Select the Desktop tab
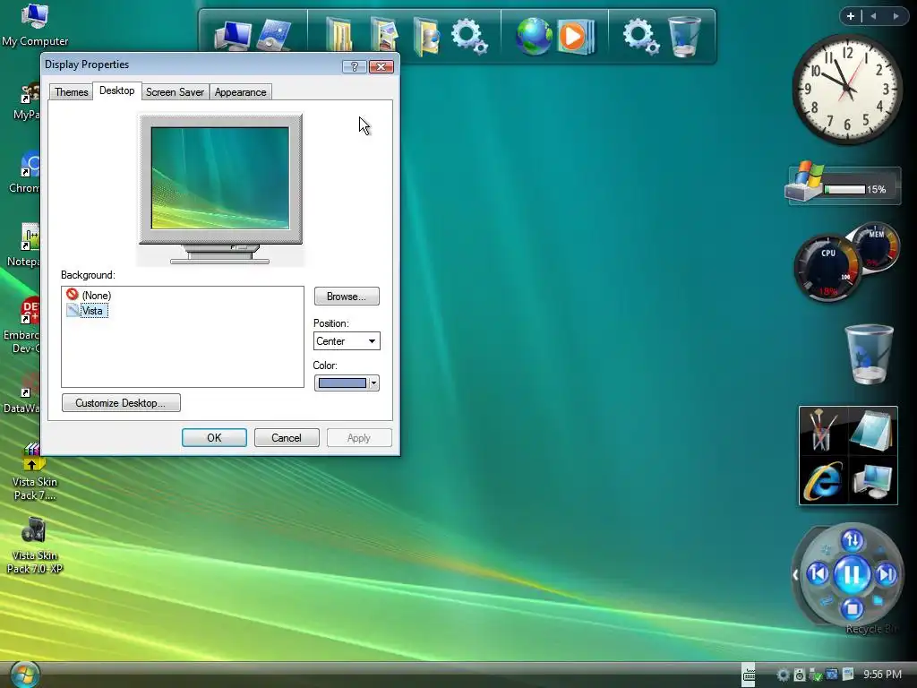917x688 pixels. [117, 90]
